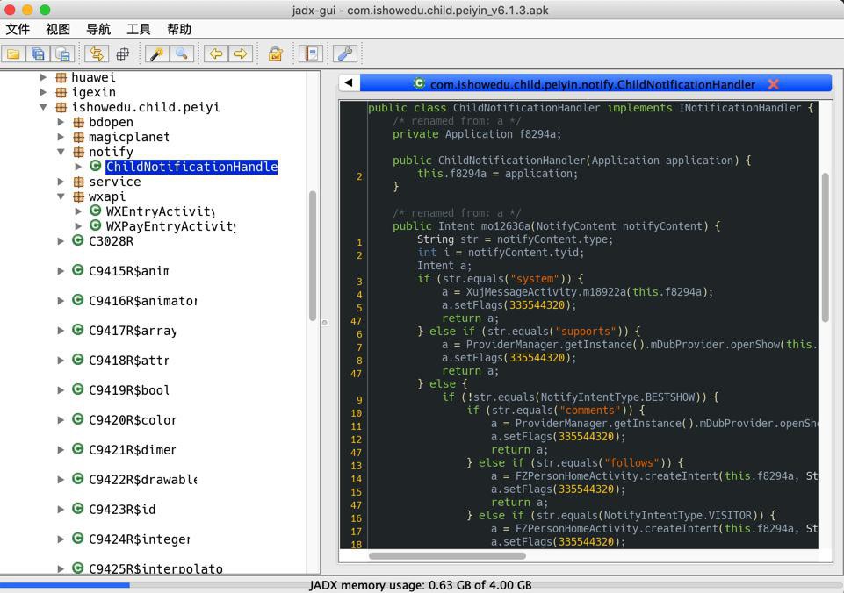Collapse the wxapi package
This screenshot has height=593, width=844.
61,196
